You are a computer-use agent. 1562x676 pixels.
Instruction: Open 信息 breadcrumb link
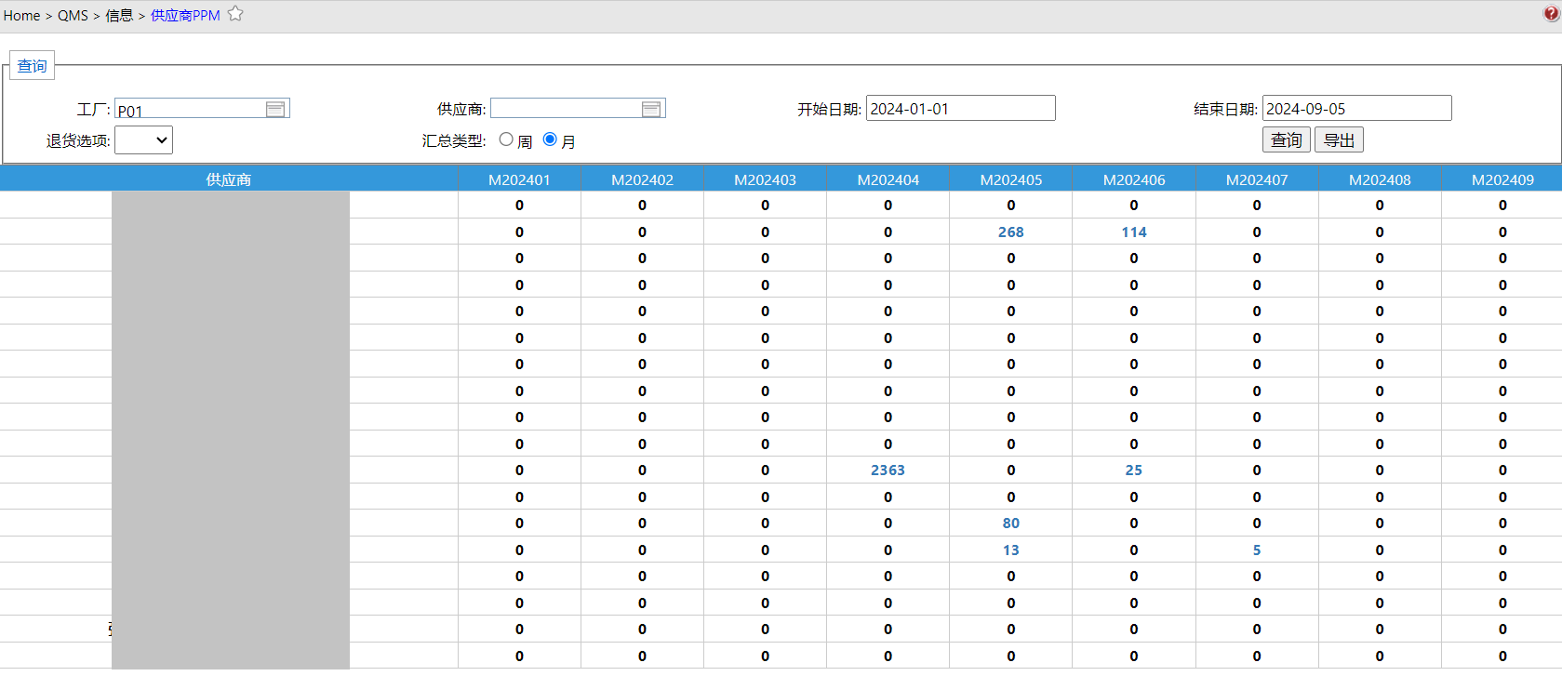(119, 16)
